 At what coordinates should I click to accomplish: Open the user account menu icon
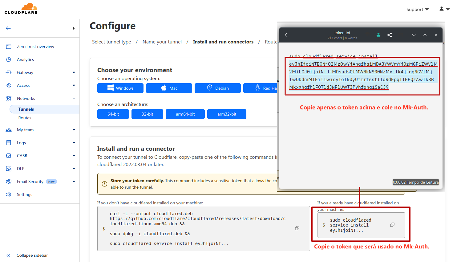(444, 9)
